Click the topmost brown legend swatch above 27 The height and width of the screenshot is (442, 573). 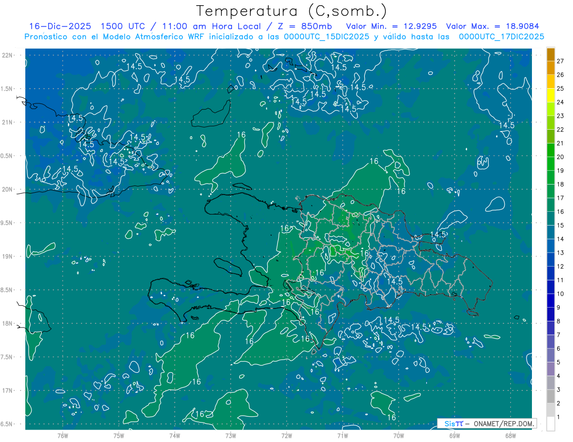[x=551, y=54]
